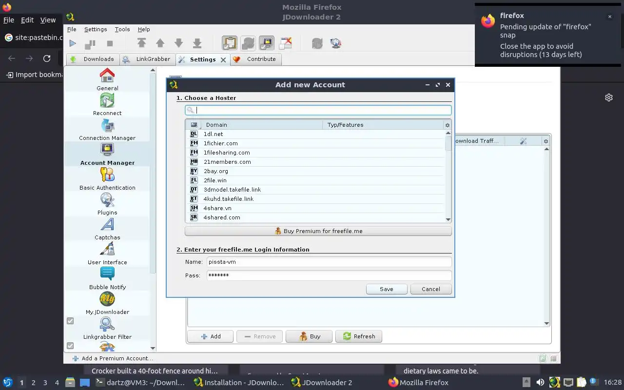This screenshot has width=624, height=390.
Task: Click the Pass password field
Action: tap(329, 275)
